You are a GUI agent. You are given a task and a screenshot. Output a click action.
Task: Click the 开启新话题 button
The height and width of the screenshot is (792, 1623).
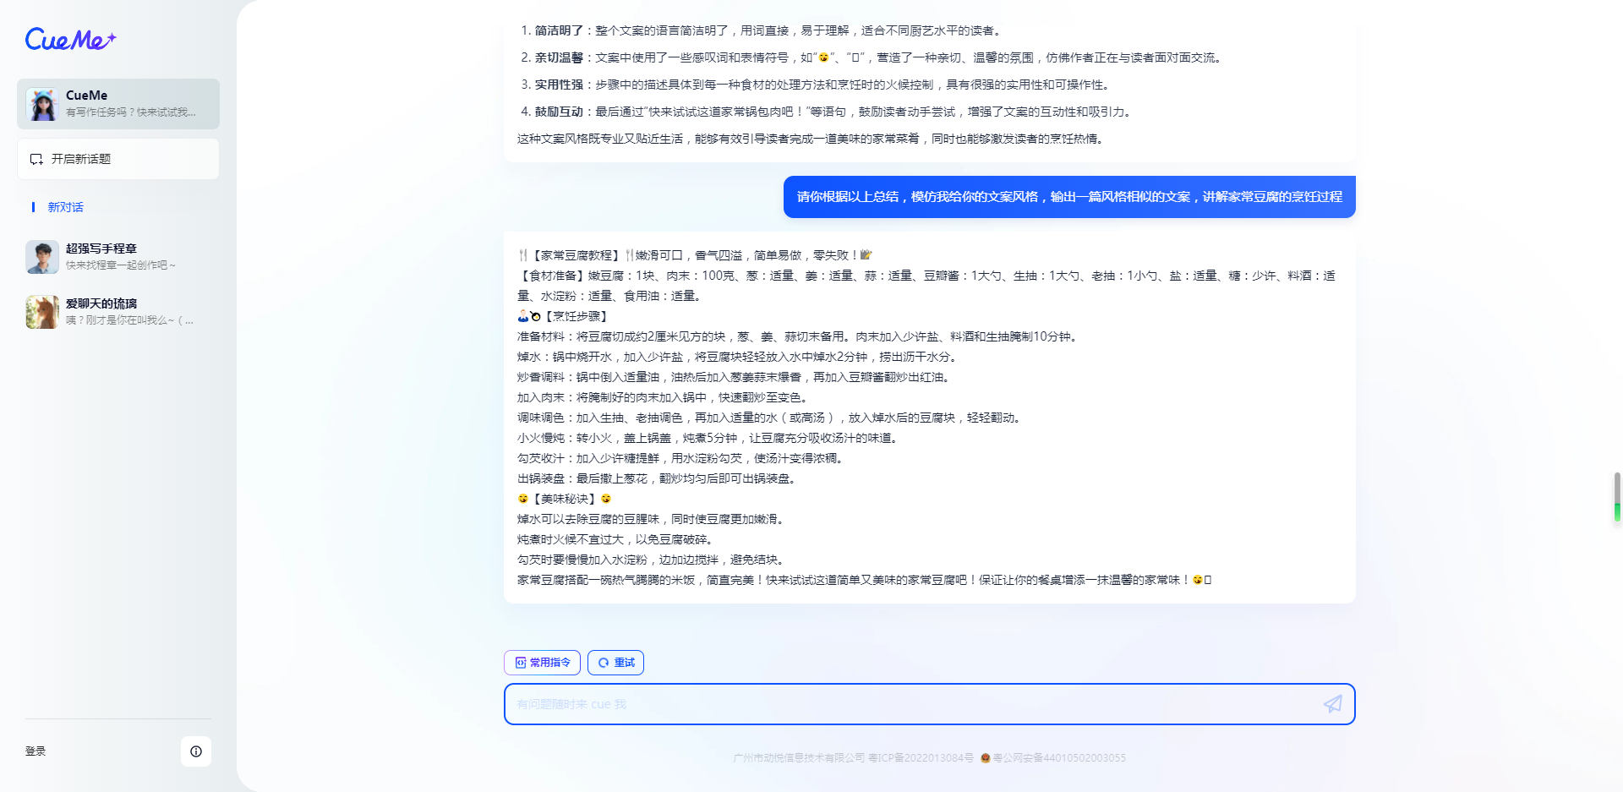click(118, 158)
